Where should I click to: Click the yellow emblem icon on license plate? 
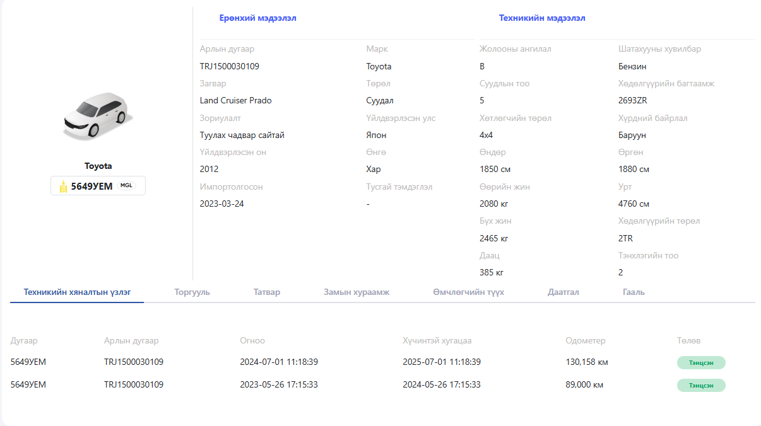tap(63, 186)
